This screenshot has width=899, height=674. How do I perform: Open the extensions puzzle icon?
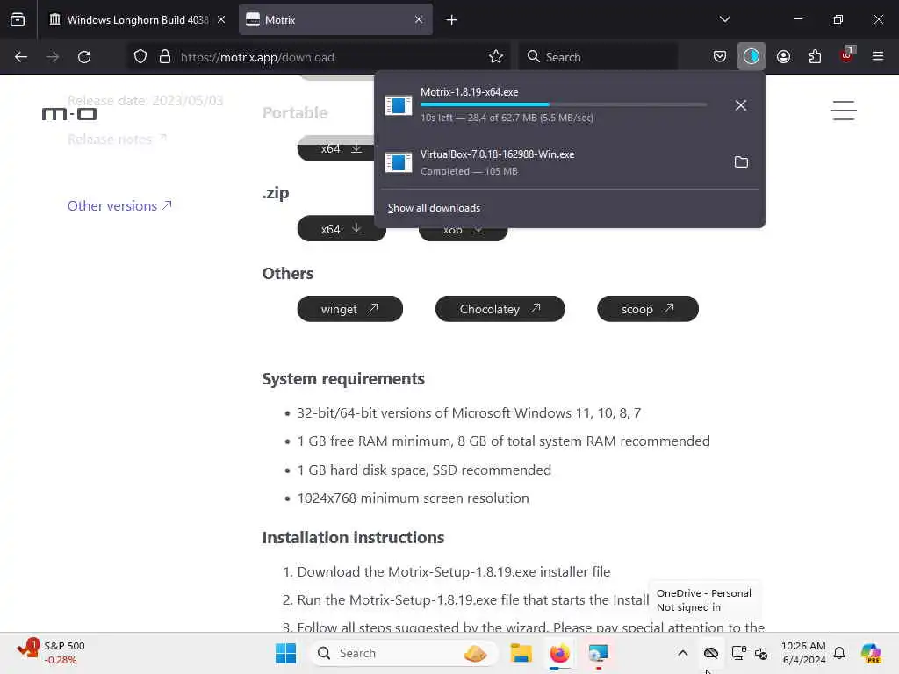[815, 57]
